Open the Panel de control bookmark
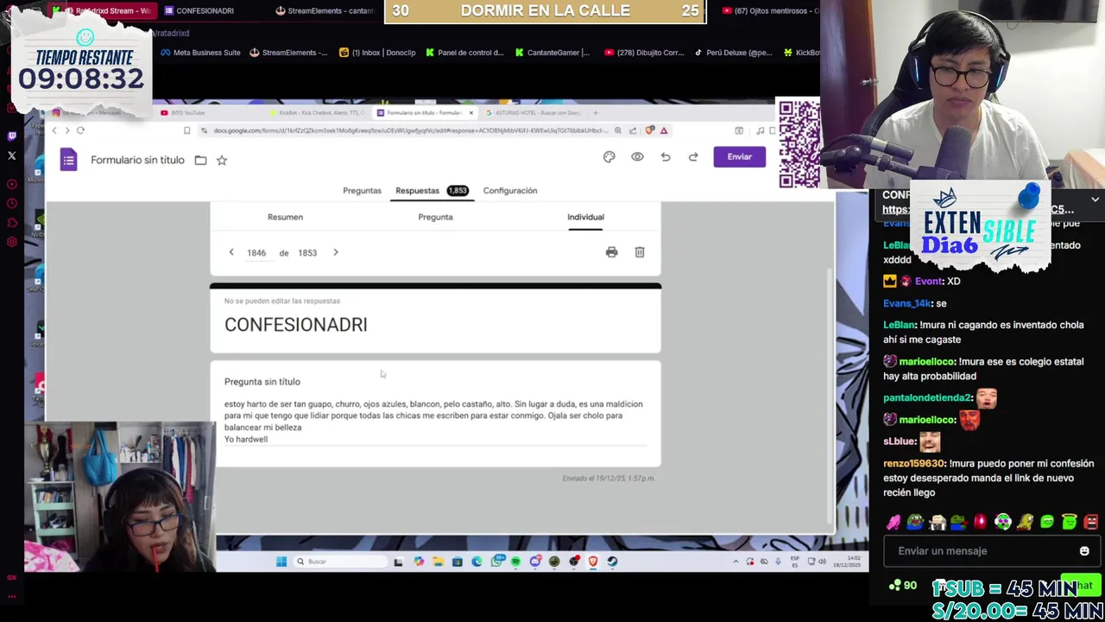1105x622 pixels. (x=464, y=53)
